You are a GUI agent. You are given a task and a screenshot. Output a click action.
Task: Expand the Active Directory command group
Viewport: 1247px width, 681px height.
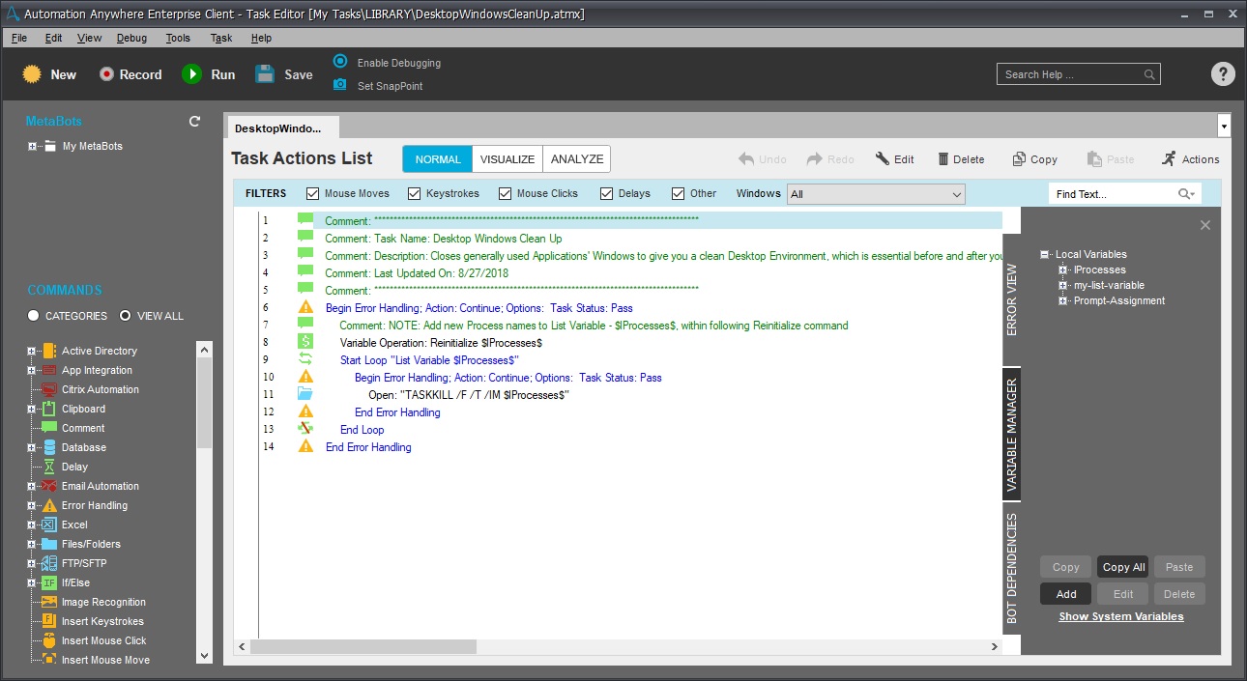pos(32,351)
